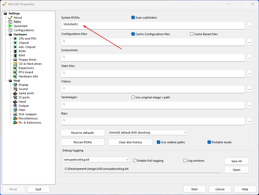The width and height of the screenshot is (259, 195).
Task: Click the Configurations icon in tree
Action: coord(10,30)
